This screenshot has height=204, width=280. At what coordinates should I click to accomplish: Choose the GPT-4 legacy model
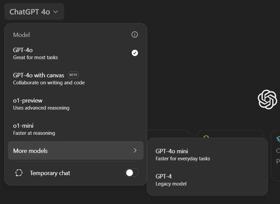pos(207,180)
